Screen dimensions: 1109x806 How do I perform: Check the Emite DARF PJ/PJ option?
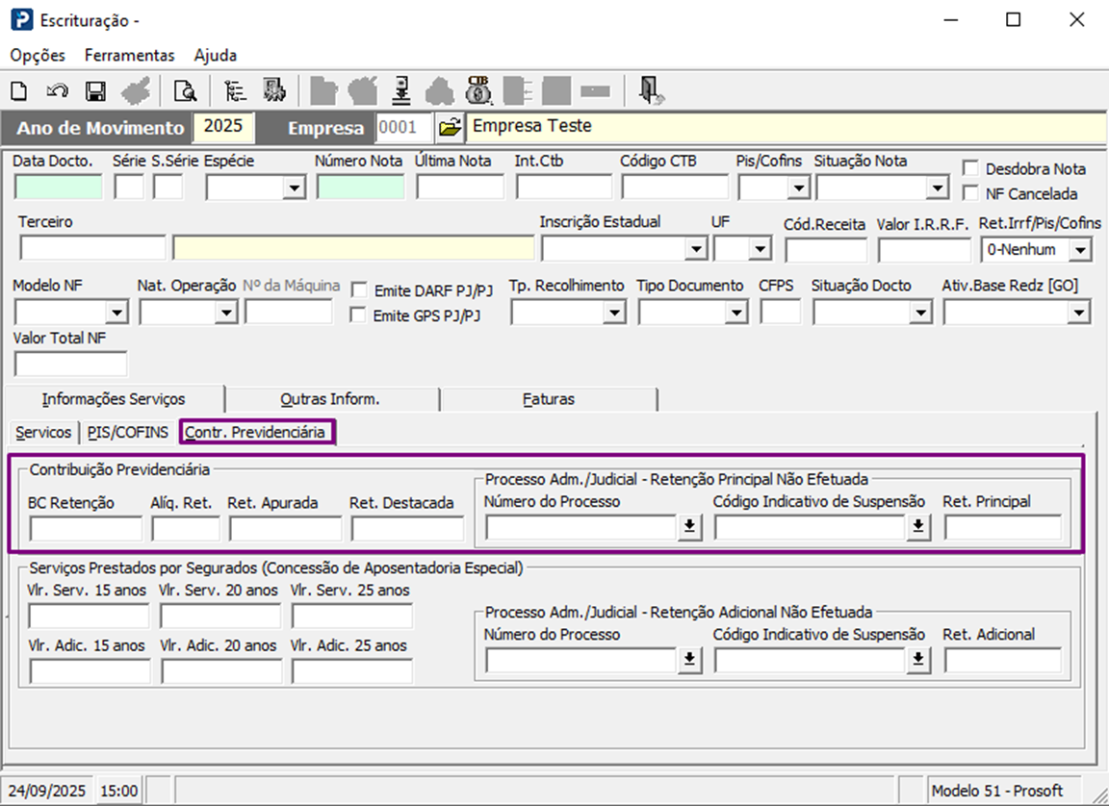359,290
